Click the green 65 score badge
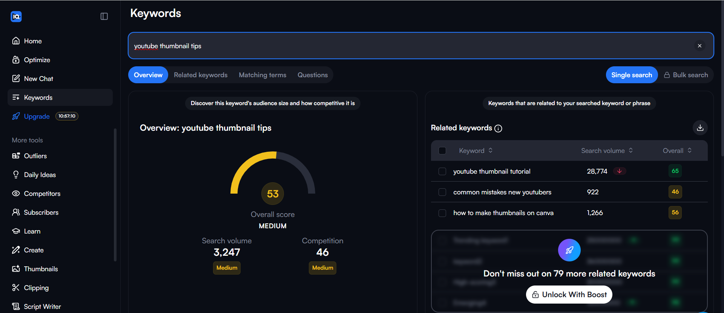 pos(675,171)
